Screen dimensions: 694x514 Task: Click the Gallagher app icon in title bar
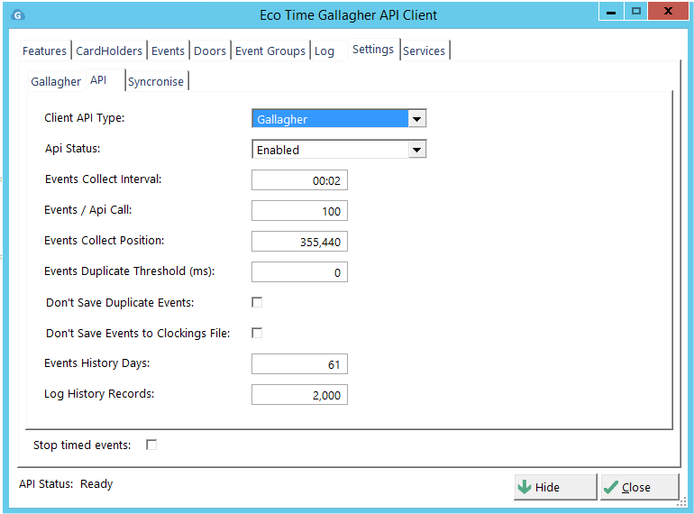[17, 15]
